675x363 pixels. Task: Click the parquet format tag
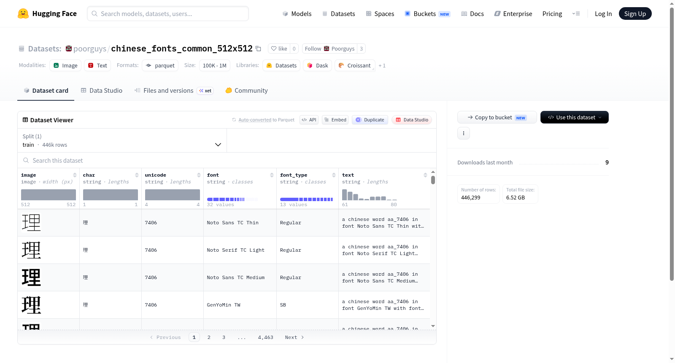click(160, 65)
